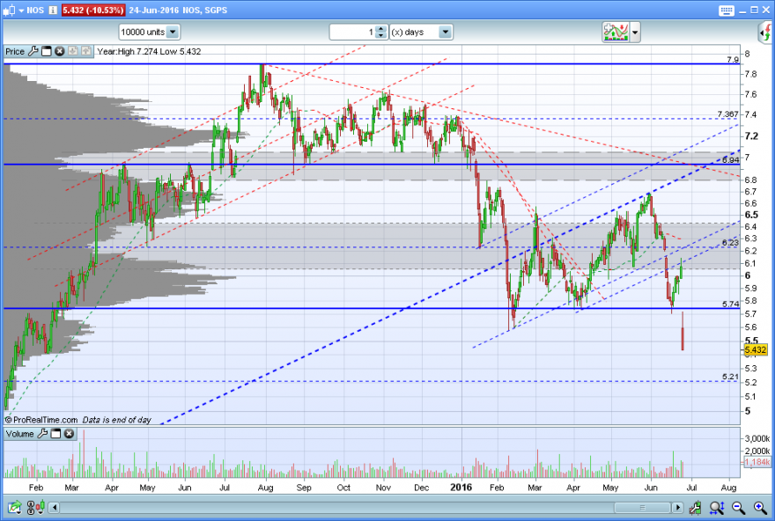Click the horizontal scrollbar thumb

coord(642,508)
